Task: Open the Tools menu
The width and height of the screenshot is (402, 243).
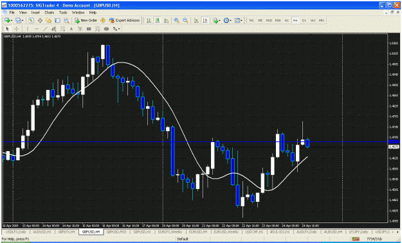Action: click(63, 12)
